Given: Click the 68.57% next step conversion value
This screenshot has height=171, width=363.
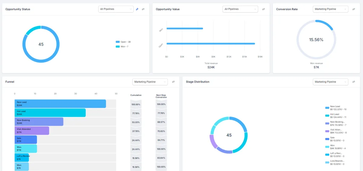Looking at the screenshot, I should click(x=161, y=122).
